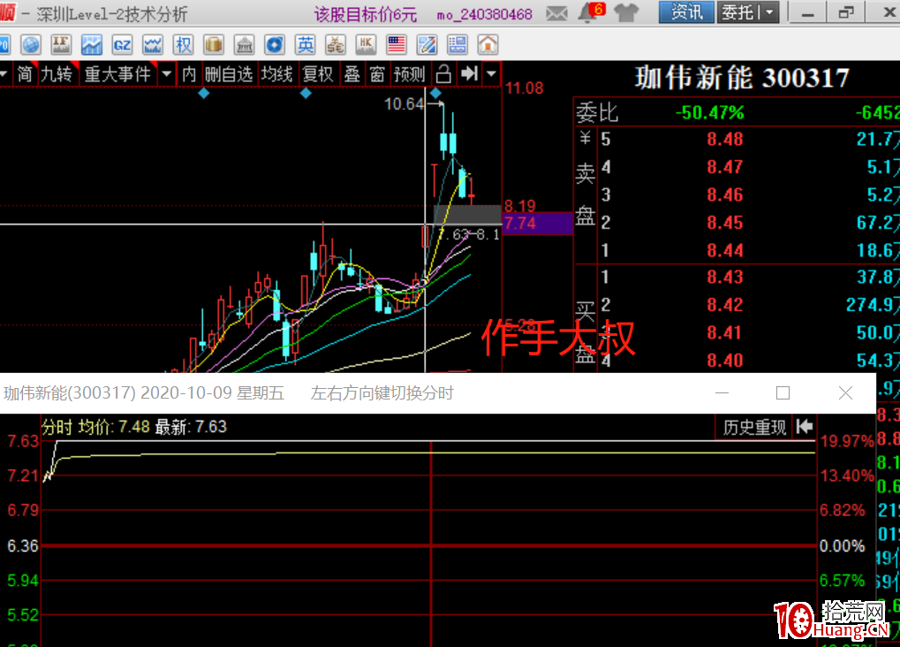This screenshot has width=900, height=647.
Task: Click the mo_240380468 account name
Action: [x=484, y=14]
